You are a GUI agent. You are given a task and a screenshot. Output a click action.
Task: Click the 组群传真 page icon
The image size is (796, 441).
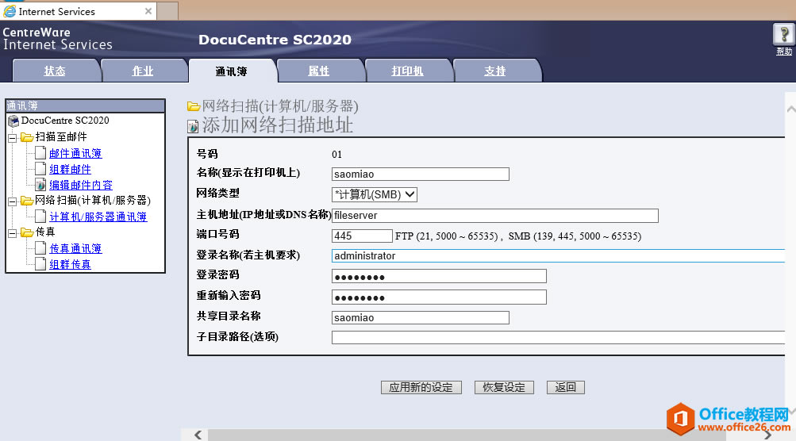pos(40,264)
